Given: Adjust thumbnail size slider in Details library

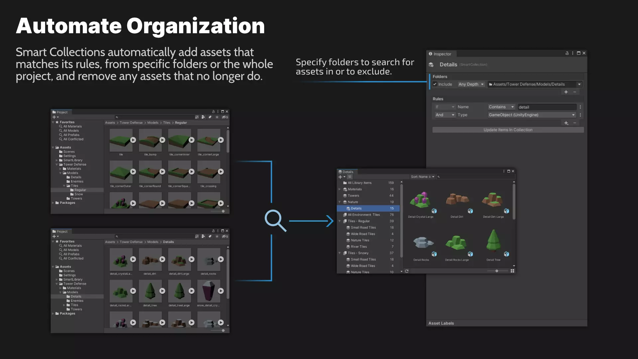Looking at the screenshot, I should click(497, 271).
